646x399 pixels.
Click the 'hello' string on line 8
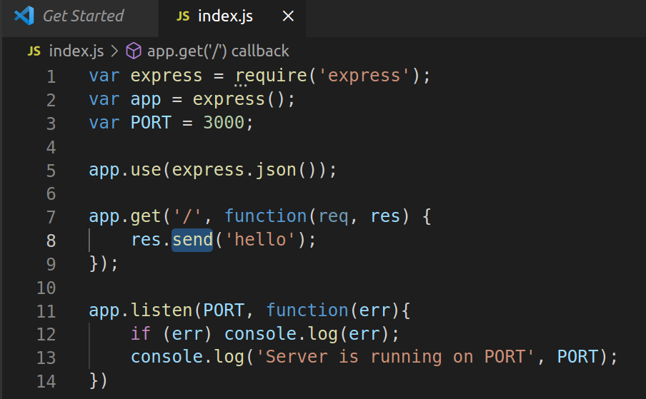(260, 240)
